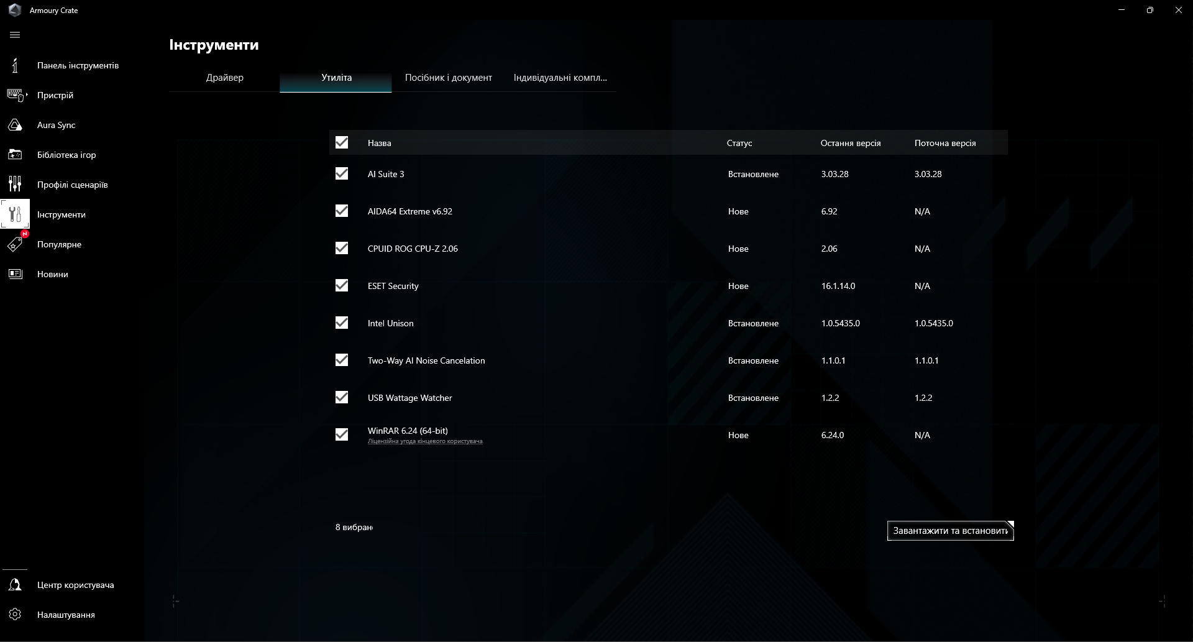Uncheck WinRAR 6.24 (64-bit)
The height and width of the screenshot is (642, 1193).
tap(341, 435)
